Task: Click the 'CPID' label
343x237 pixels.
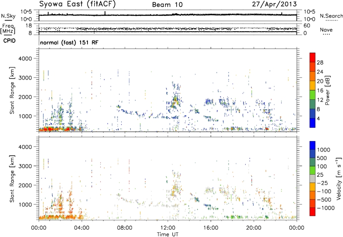Action: (9, 41)
